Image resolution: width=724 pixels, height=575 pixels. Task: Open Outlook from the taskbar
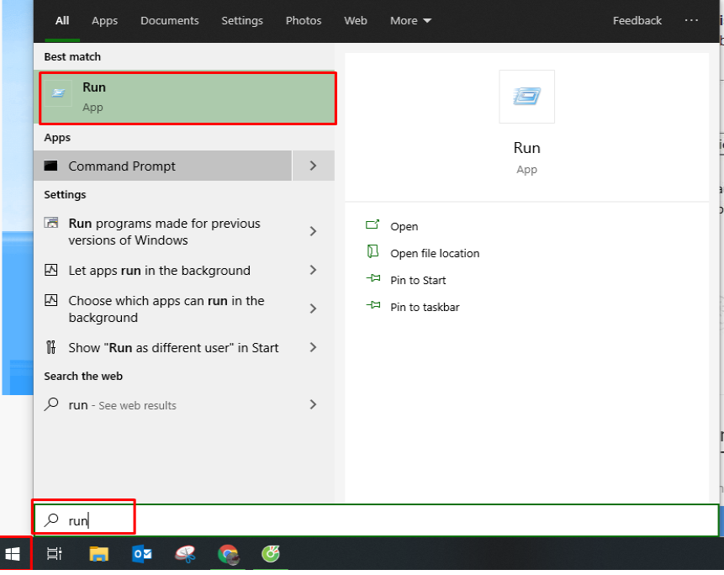142,554
